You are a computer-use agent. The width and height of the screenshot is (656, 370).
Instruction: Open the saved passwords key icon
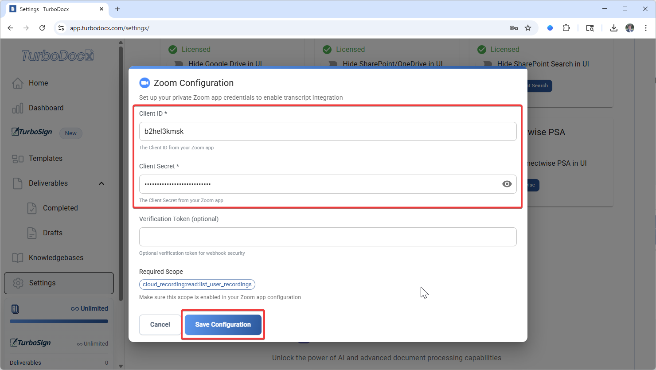pos(514,28)
